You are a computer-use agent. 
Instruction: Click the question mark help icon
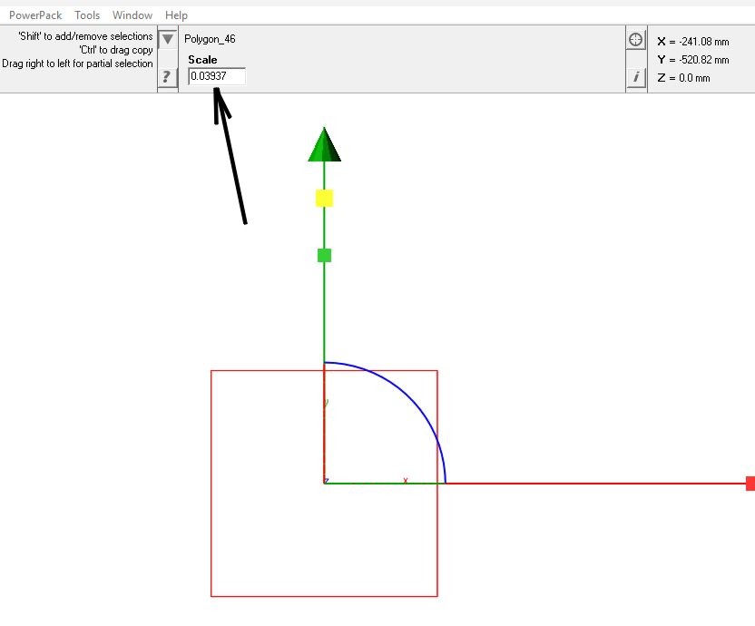point(166,77)
